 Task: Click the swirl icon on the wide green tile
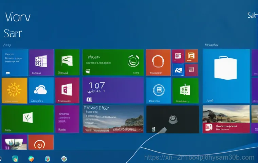tap(133, 61)
